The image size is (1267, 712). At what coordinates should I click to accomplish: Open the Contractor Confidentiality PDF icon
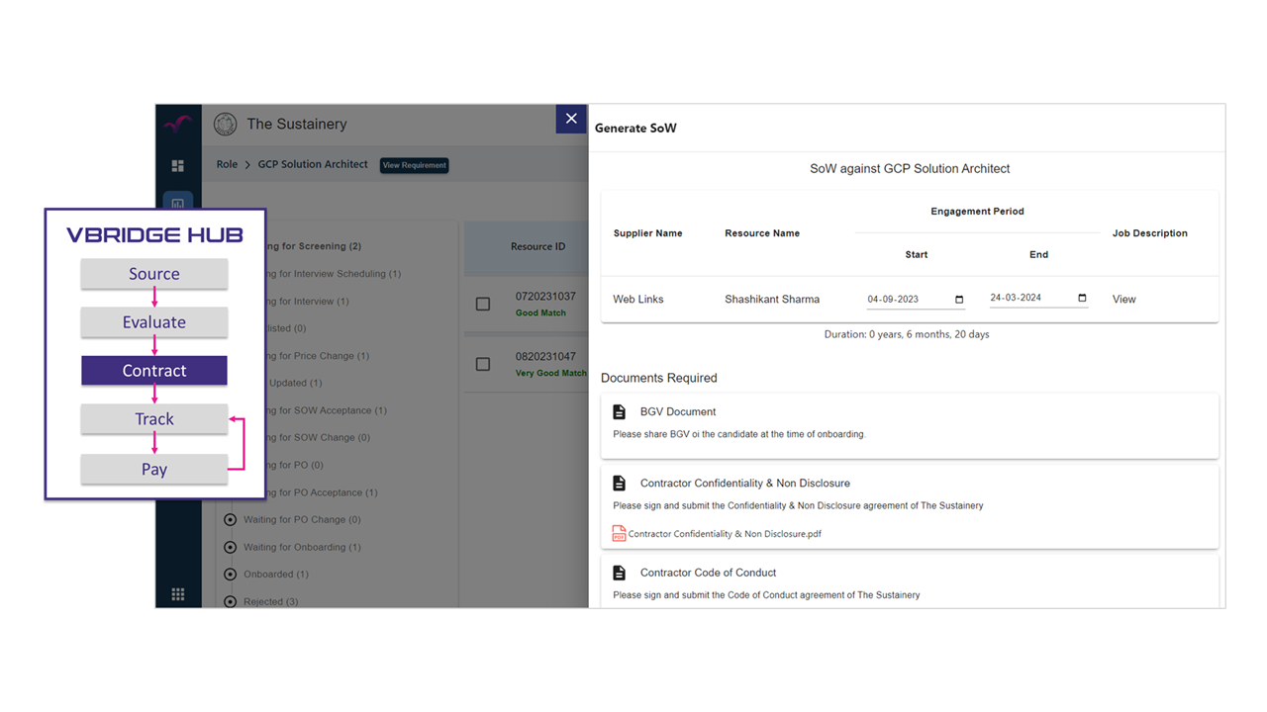point(619,534)
